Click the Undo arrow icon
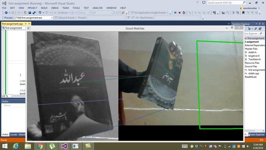Image resolution: width=266 pixels, height=150 pixels. tap(40, 12)
